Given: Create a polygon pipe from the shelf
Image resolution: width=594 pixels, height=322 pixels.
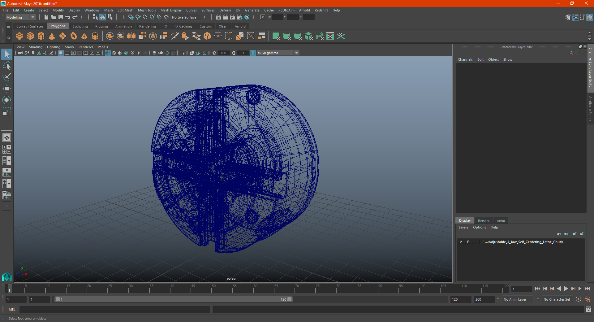Looking at the screenshot, I should point(95,36).
